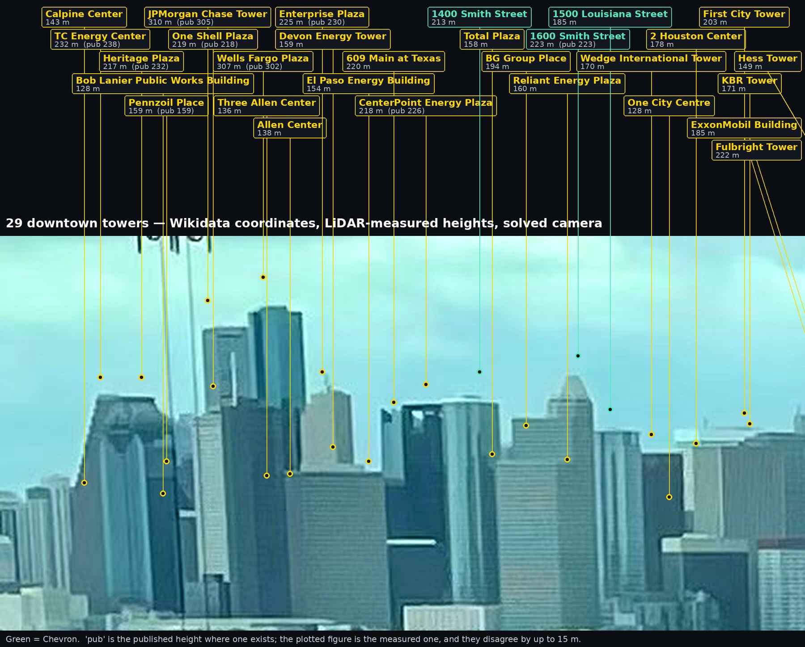Click the 1400 Smith Street green marker dot
This screenshot has width=805, height=647.
point(479,372)
